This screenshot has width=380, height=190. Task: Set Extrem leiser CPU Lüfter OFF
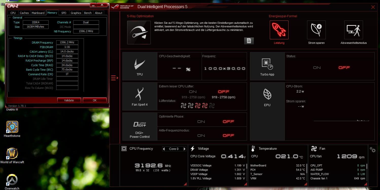pos(223,92)
